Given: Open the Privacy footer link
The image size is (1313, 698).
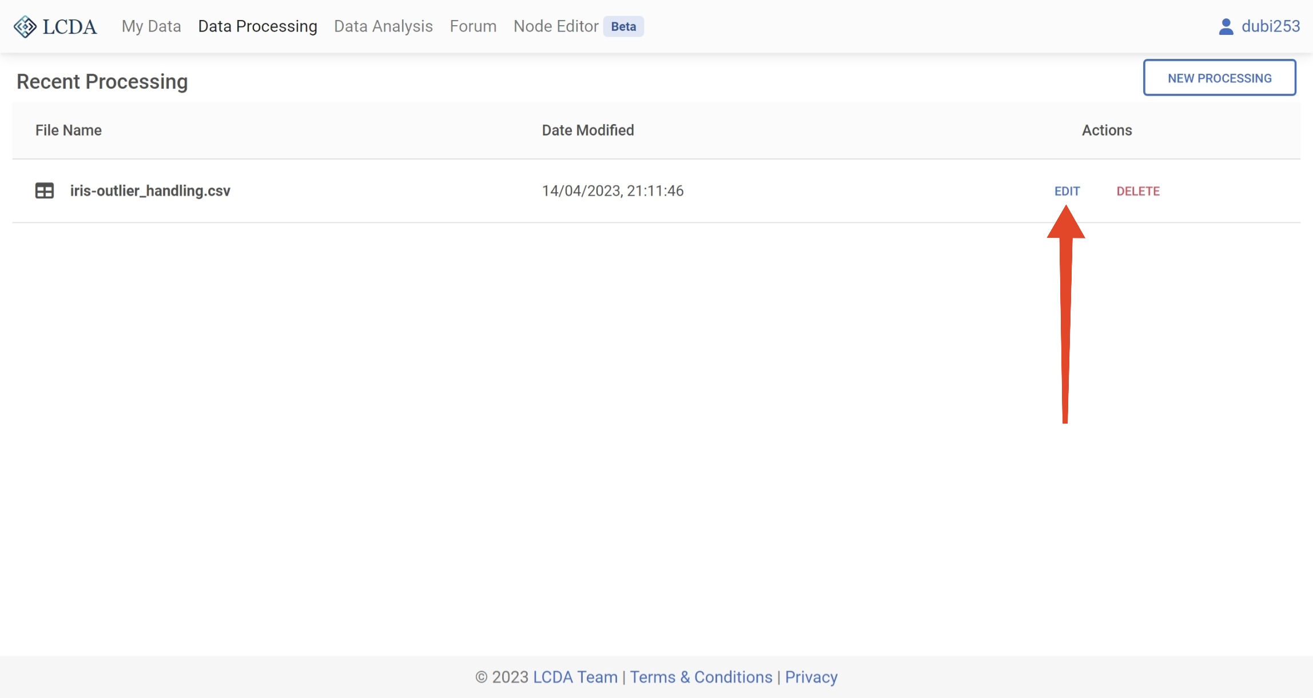Looking at the screenshot, I should (x=811, y=677).
